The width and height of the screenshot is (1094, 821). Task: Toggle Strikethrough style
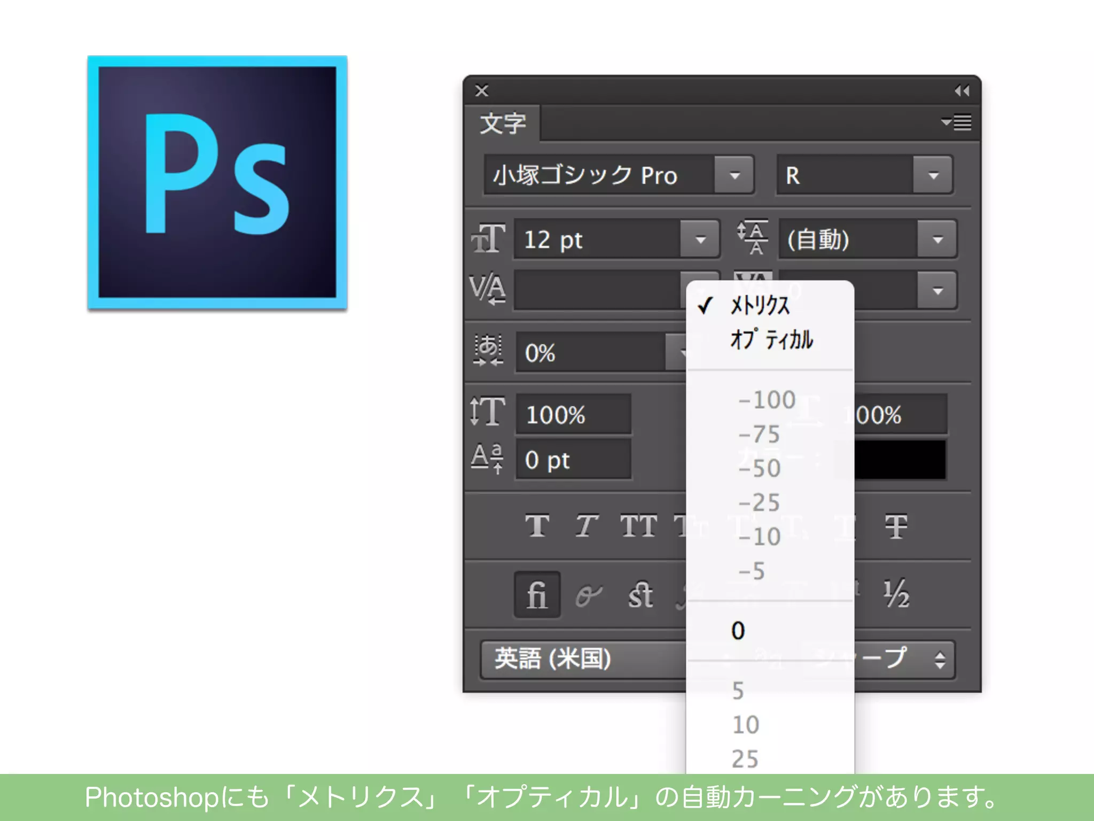(896, 526)
